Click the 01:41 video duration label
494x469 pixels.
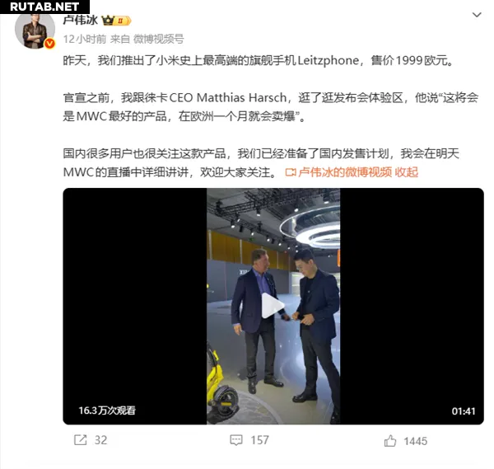[463, 411]
